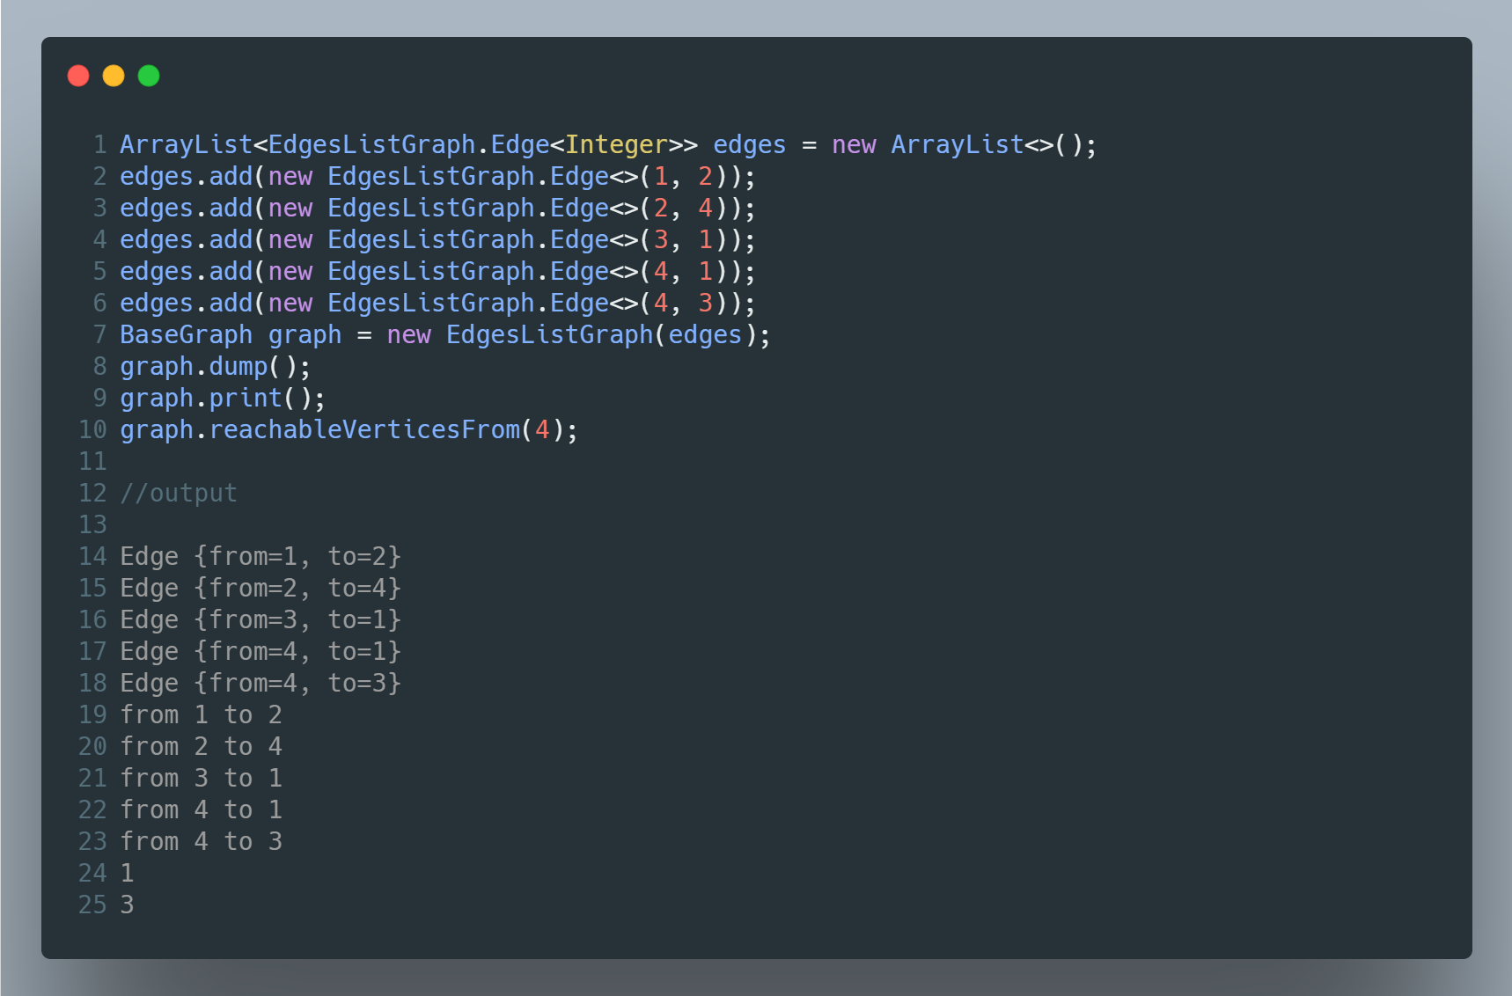Click output 'Edge {from=4, to=1}'

tap(261, 651)
